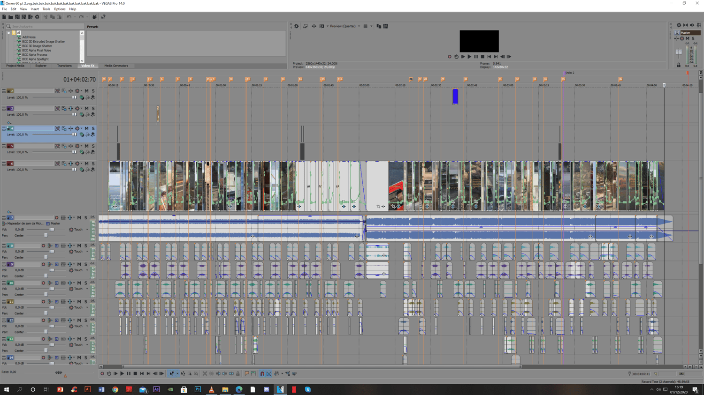The height and width of the screenshot is (395, 704).
Task: Select the Add Noise plug-in
Action: tap(29, 37)
